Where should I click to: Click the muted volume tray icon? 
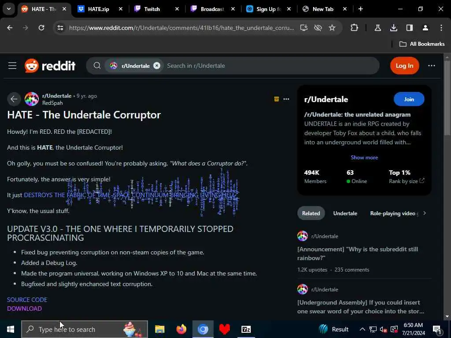coord(383,329)
